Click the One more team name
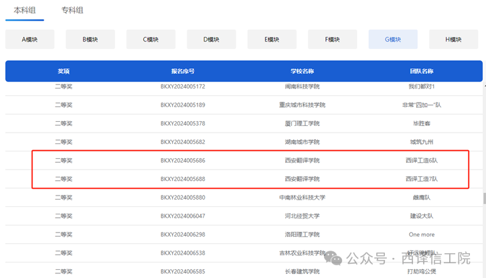Screen dimensions: 486x278 422,234
